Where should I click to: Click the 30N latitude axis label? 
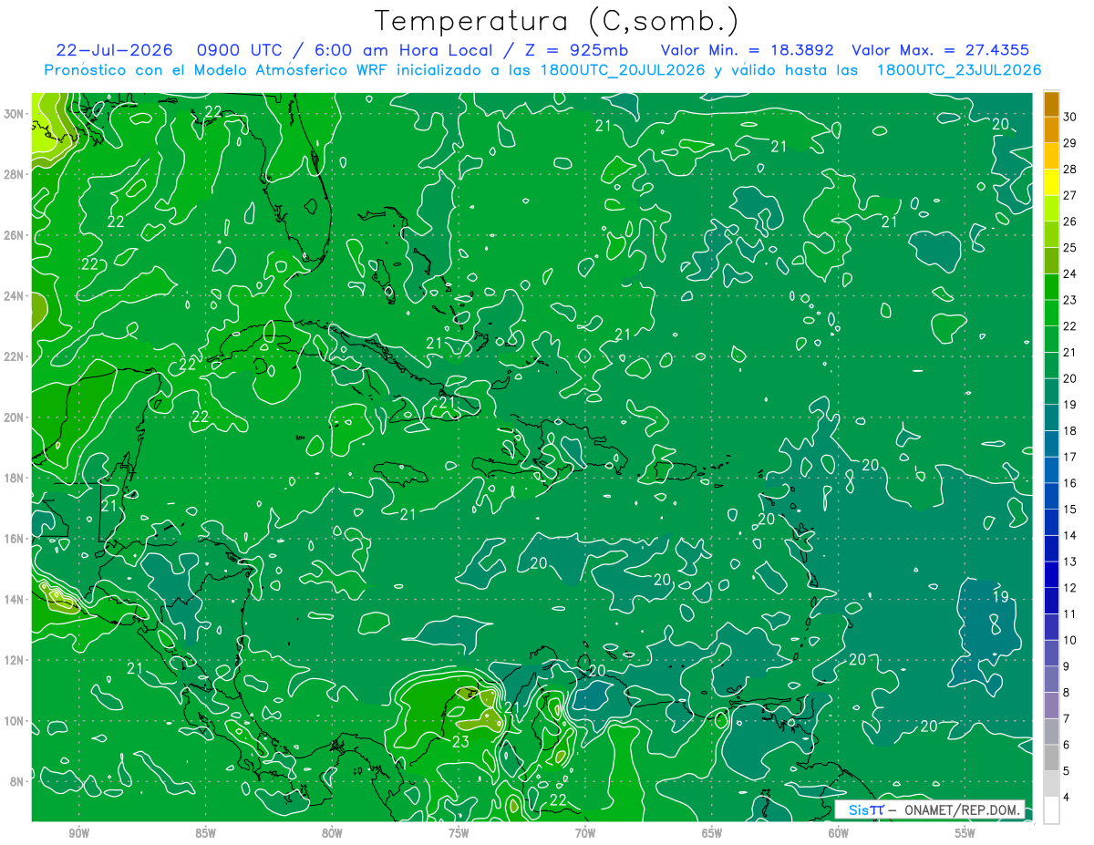(x=15, y=114)
